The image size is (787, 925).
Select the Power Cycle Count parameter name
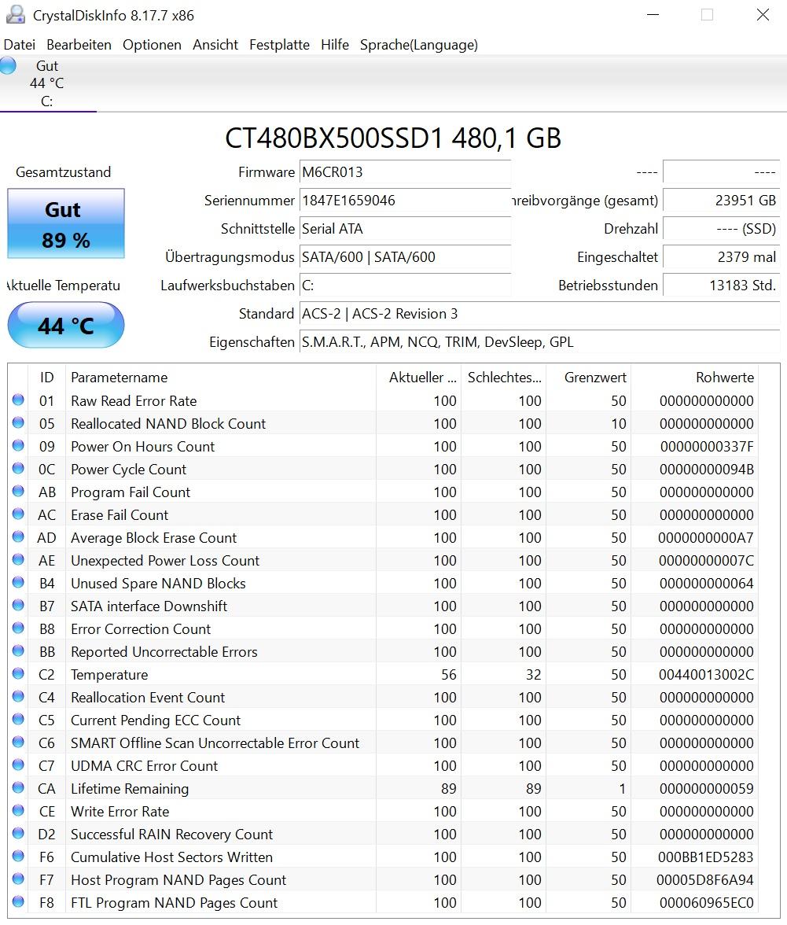pos(128,470)
